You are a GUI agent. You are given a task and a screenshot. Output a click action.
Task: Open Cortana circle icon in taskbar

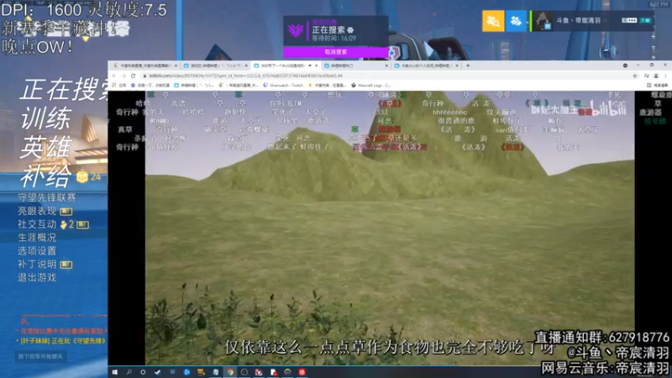tap(143, 372)
